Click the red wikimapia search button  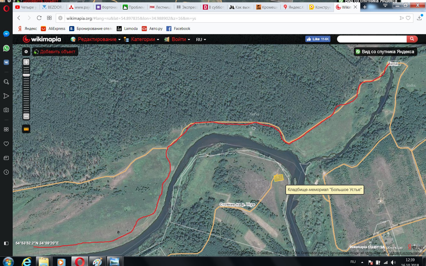coord(412,39)
